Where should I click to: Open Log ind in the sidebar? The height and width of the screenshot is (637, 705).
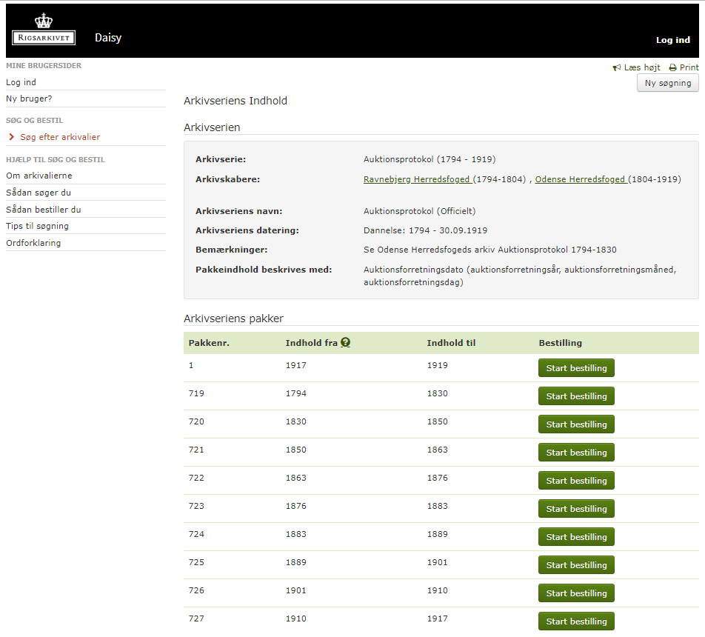21,82
